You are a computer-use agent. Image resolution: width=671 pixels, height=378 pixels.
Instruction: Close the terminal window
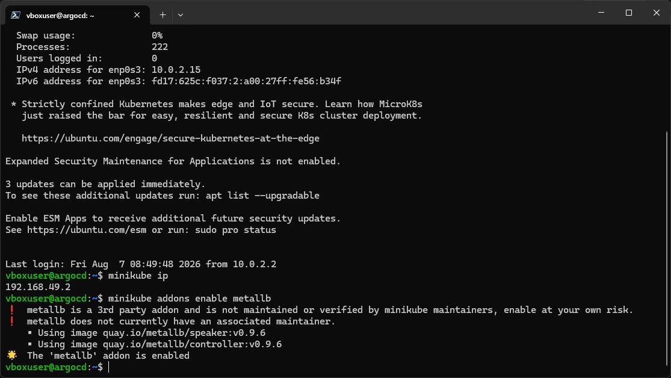point(657,13)
